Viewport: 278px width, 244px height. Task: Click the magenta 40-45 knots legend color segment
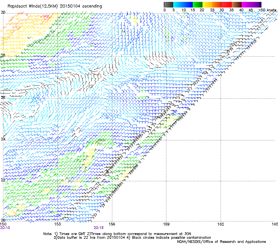[x=246, y=5]
